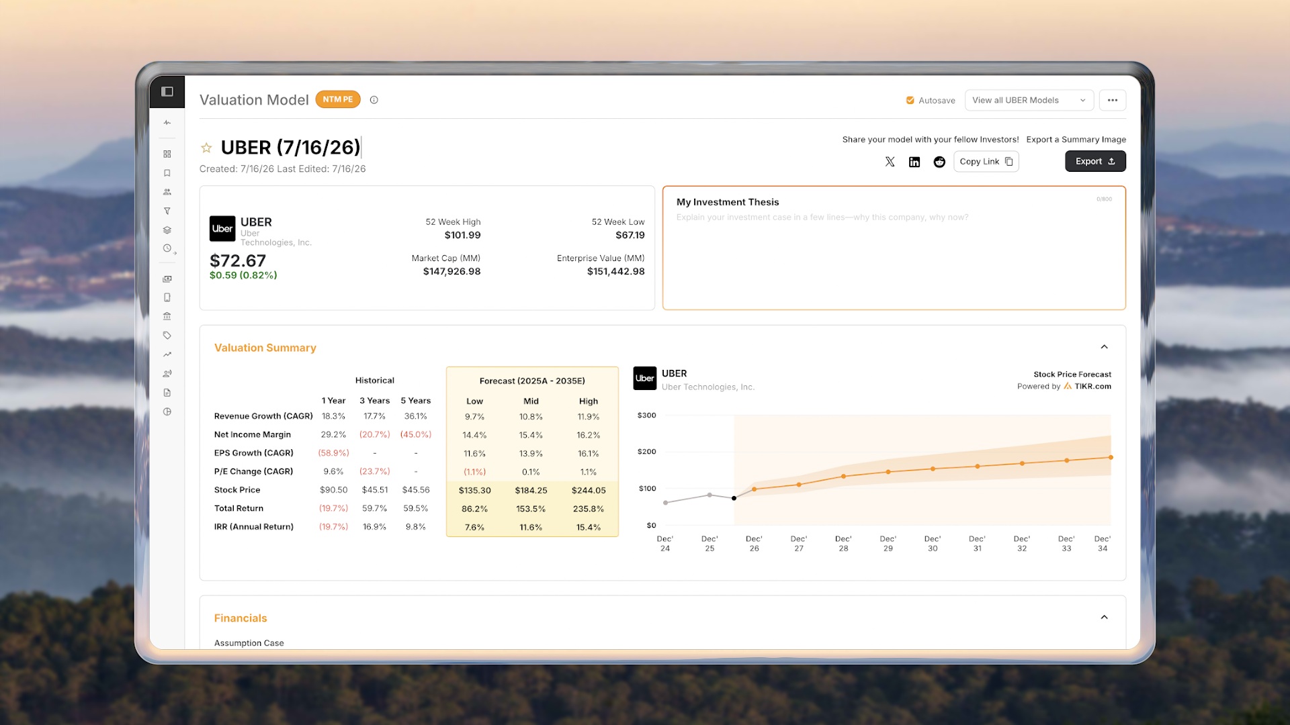Open the trending chart icon in sidebar
1290x725 pixels.
click(167, 354)
